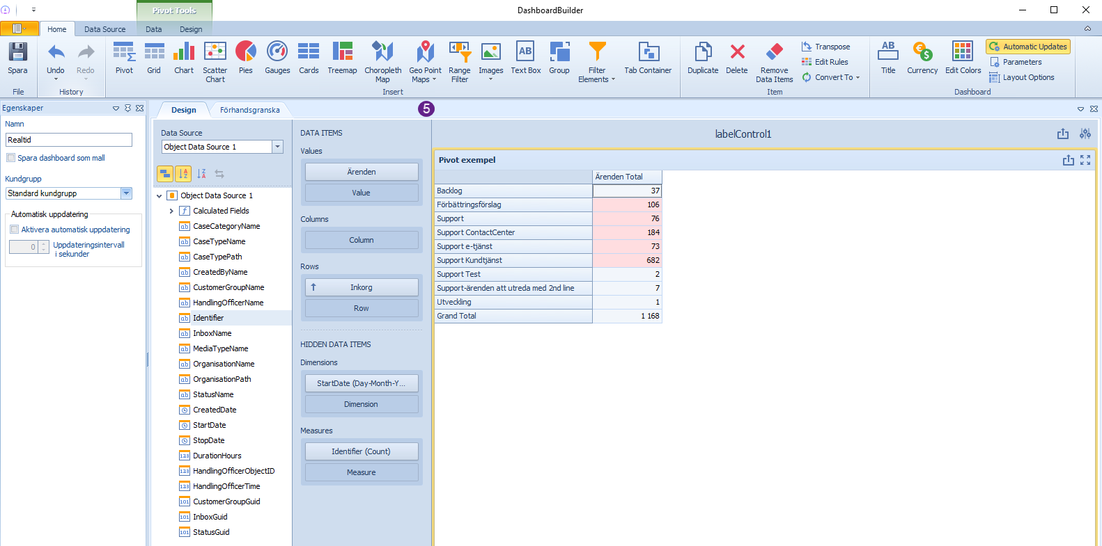The image size is (1102, 546).
Task: Click in the Namn input field
Action: [69, 140]
